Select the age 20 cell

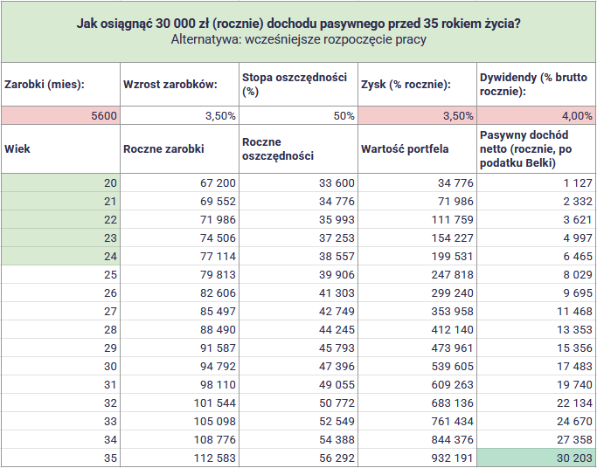(x=60, y=182)
